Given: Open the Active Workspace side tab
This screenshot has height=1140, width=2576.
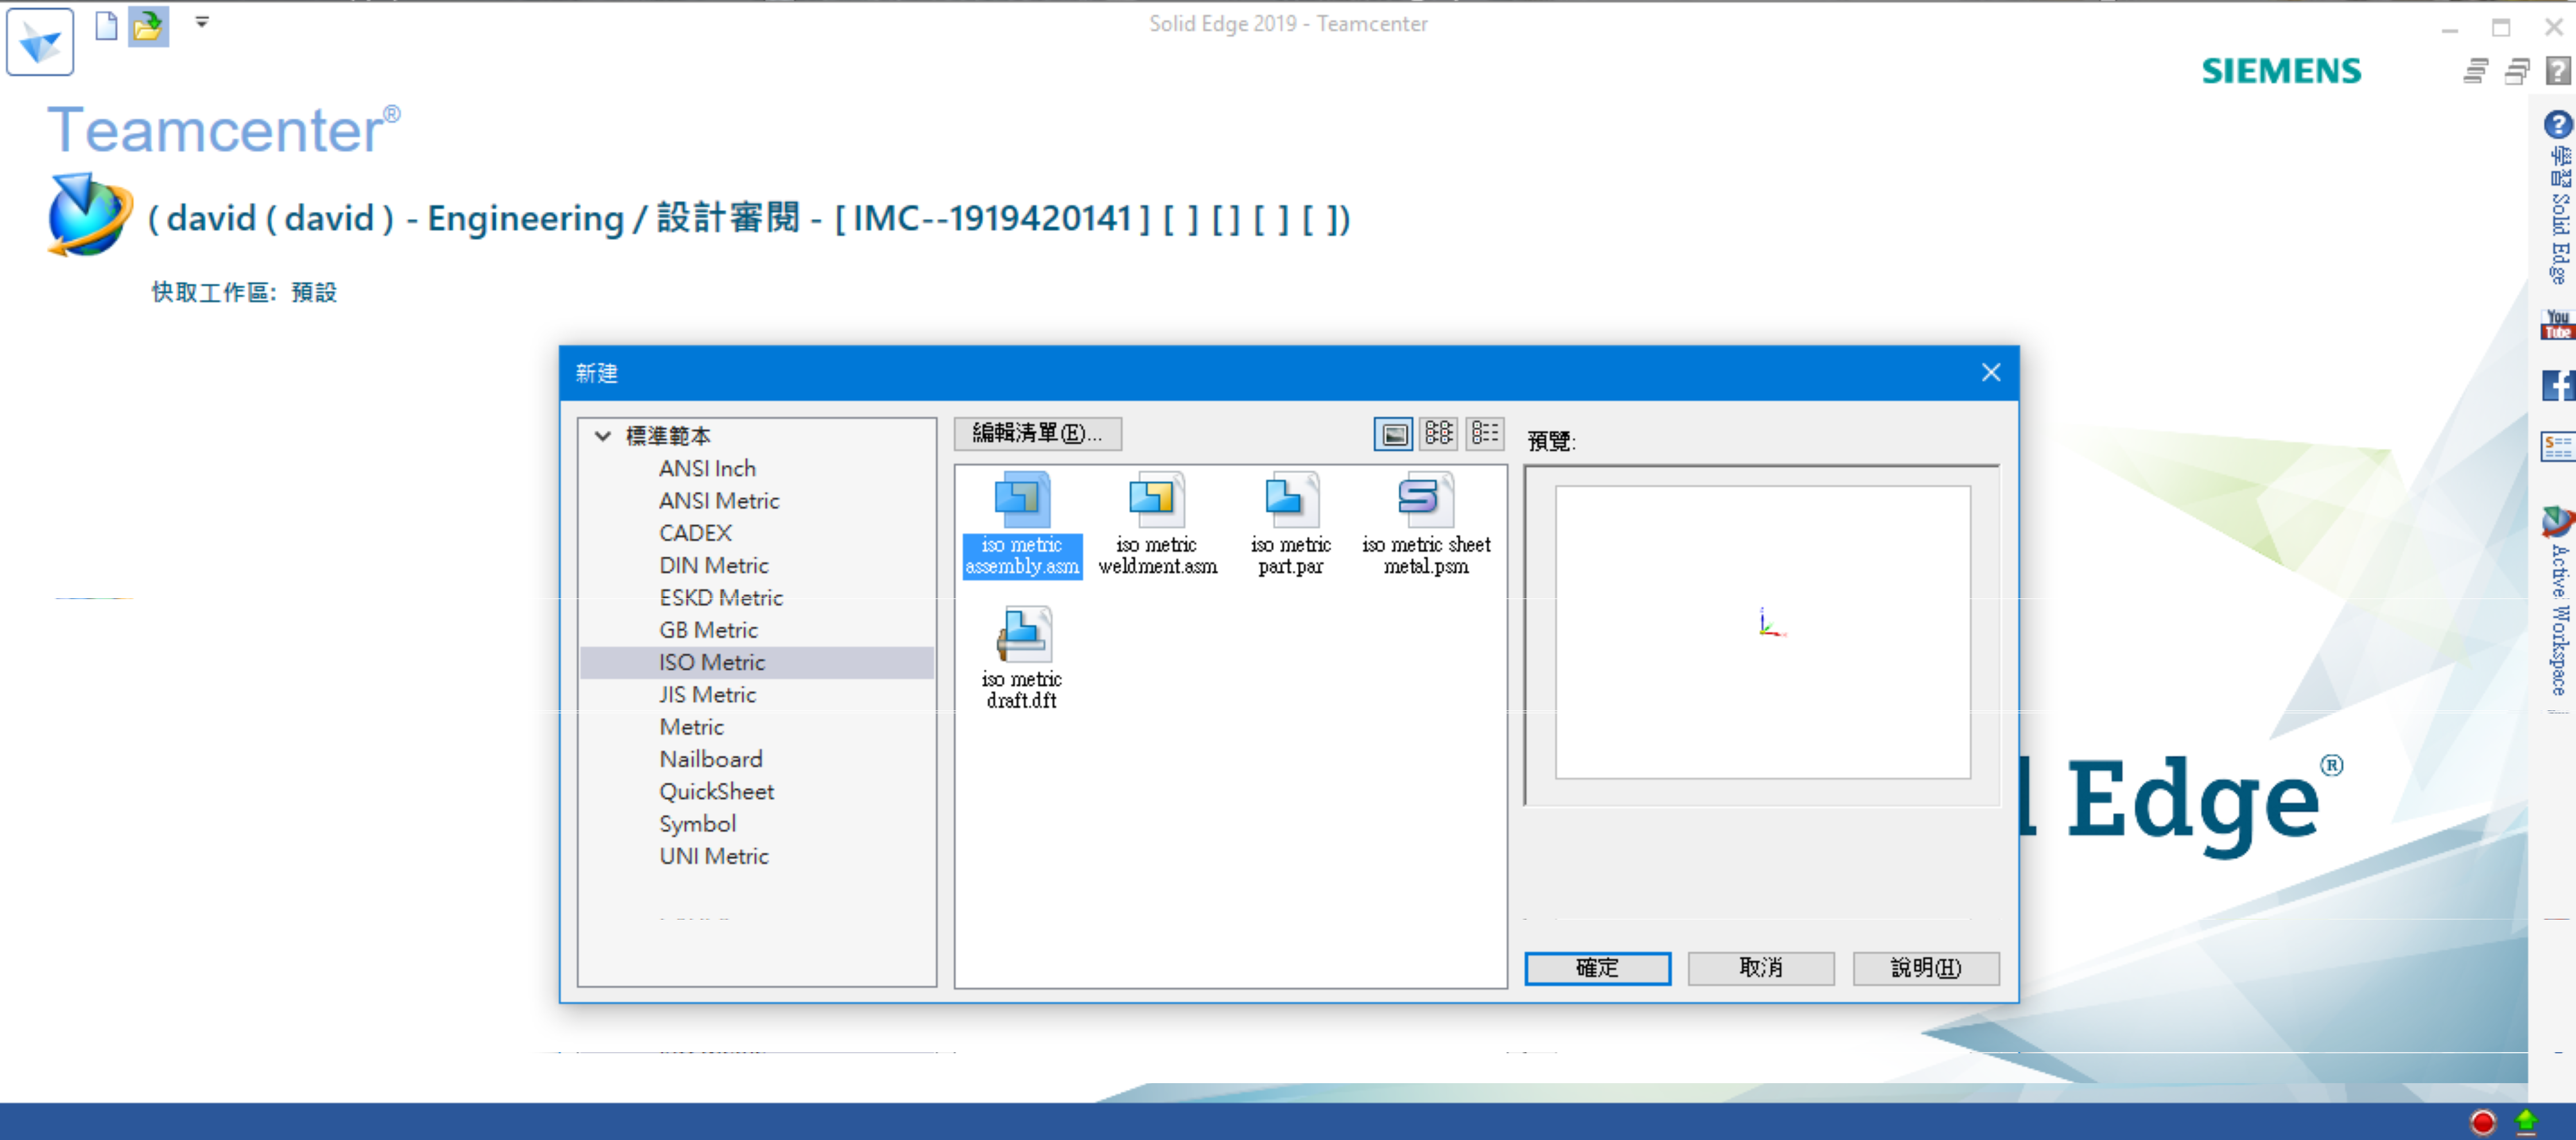Looking at the screenshot, I should coord(2558,601).
